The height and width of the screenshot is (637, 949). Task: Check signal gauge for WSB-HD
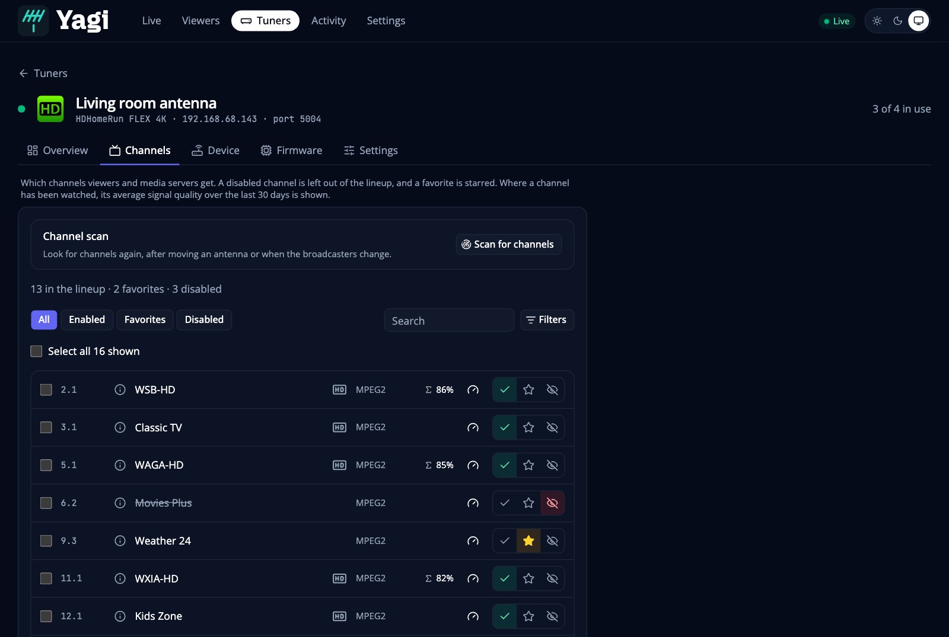(x=473, y=390)
